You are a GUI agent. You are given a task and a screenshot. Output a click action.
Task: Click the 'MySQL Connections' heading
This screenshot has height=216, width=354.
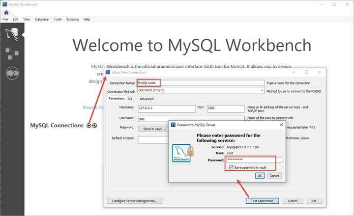pyautogui.click(x=57, y=125)
